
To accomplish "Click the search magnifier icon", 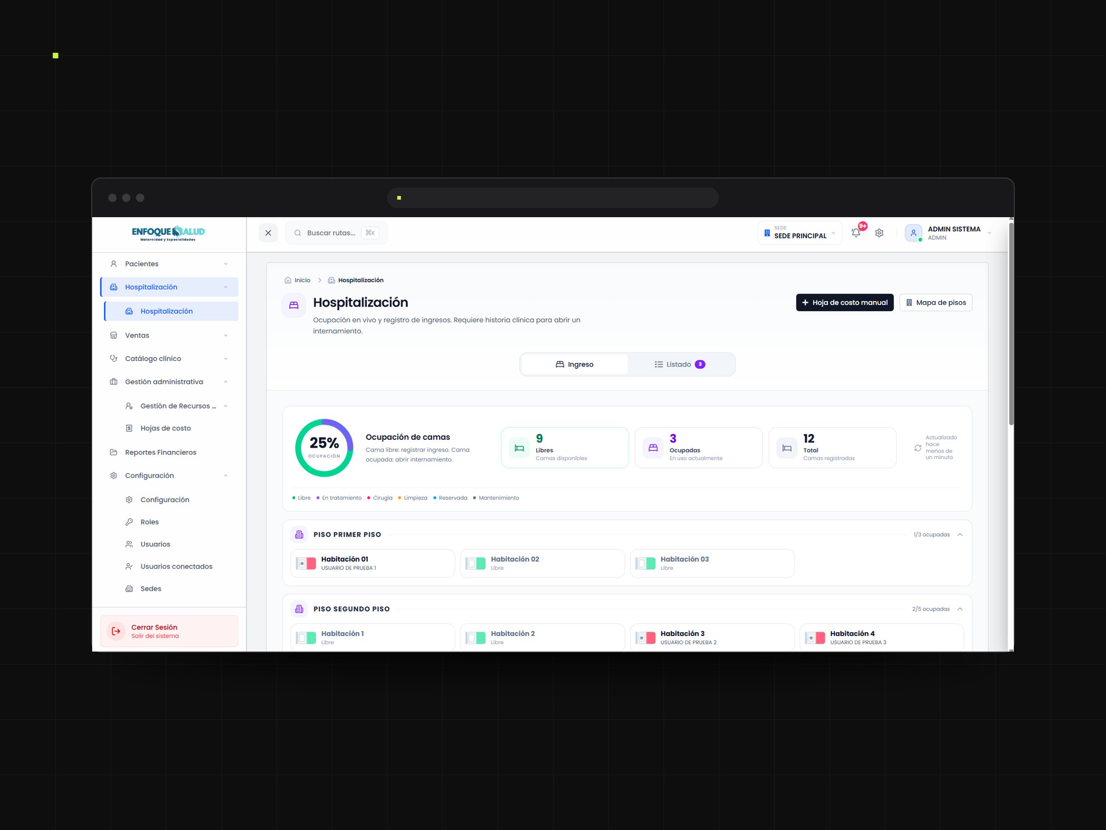I will (x=298, y=233).
